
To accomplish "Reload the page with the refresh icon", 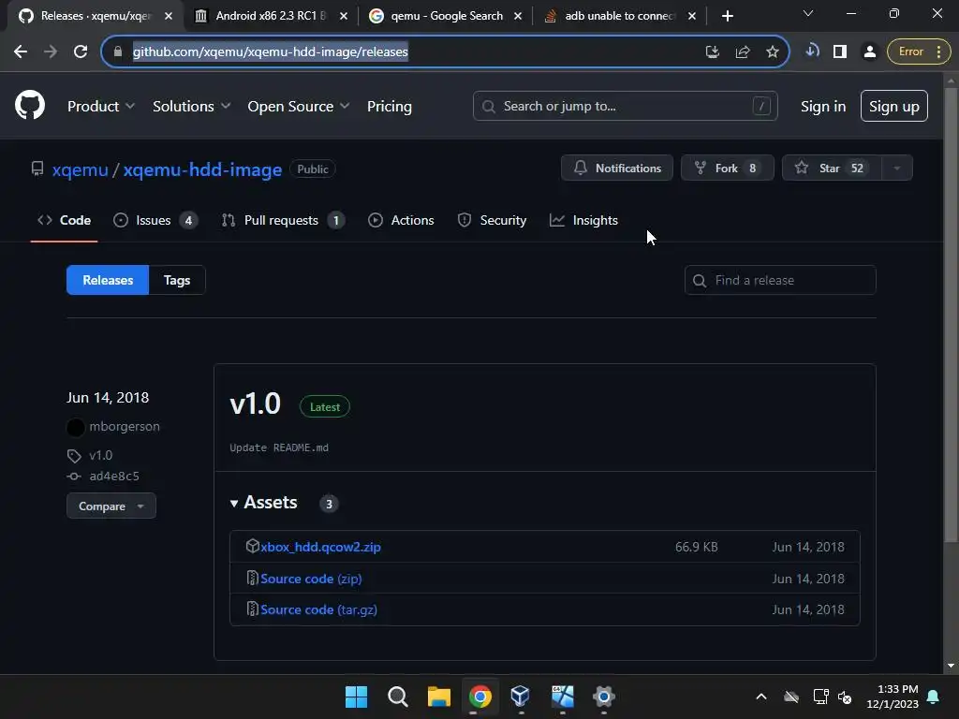I will coord(81,51).
